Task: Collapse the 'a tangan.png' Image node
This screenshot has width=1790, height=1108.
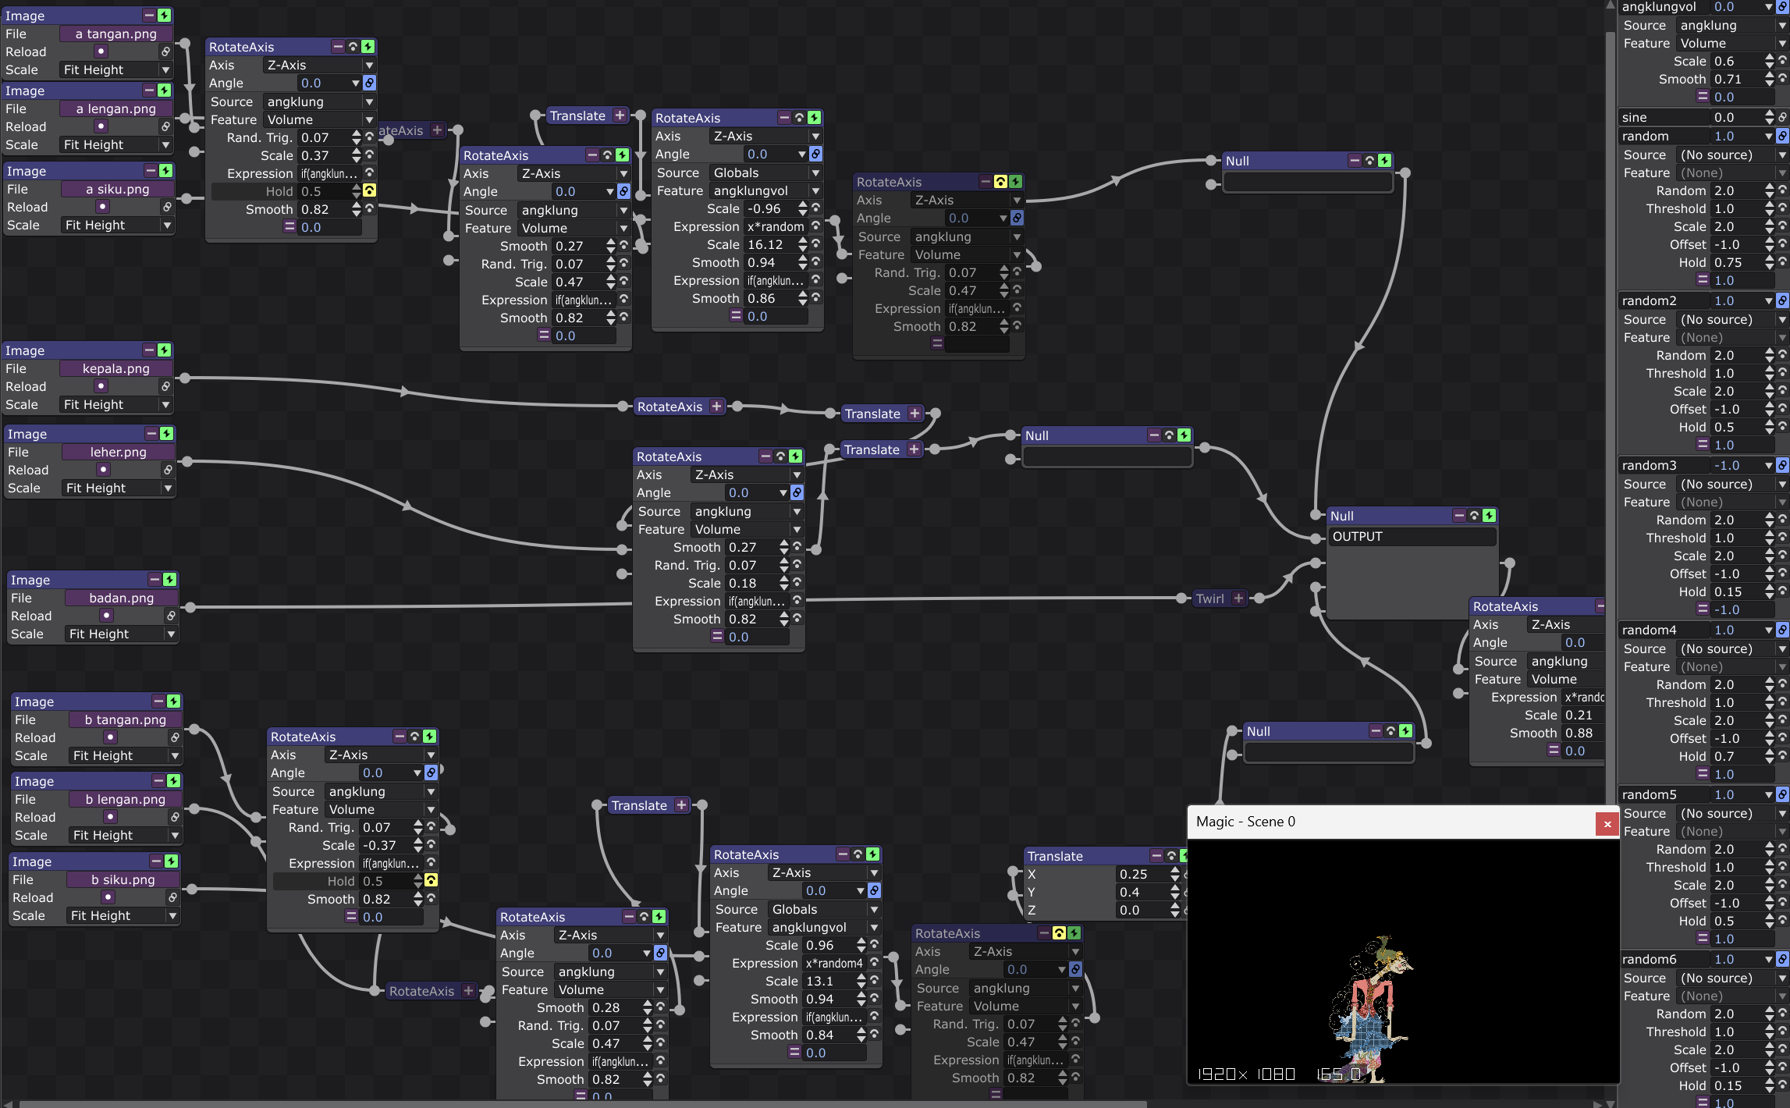Action: coord(149,16)
